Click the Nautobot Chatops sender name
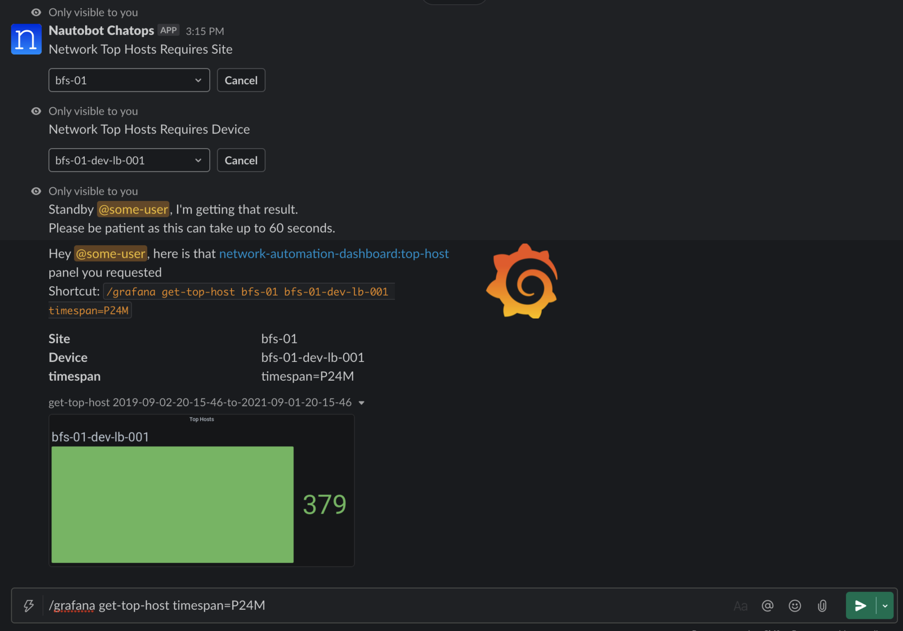The image size is (903, 631). [x=101, y=31]
